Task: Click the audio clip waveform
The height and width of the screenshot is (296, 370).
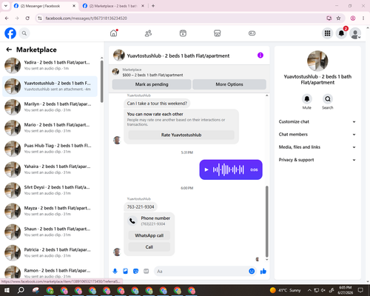Action: tap(229, 169)
